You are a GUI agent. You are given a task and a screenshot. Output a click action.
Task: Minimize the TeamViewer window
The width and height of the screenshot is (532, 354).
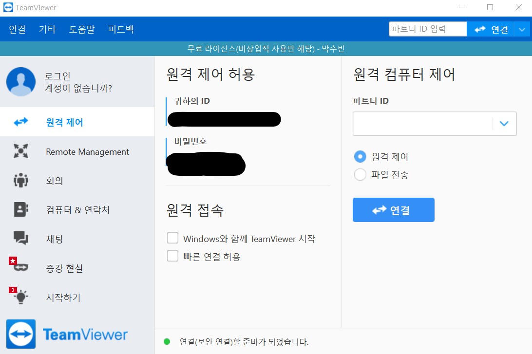462,7
